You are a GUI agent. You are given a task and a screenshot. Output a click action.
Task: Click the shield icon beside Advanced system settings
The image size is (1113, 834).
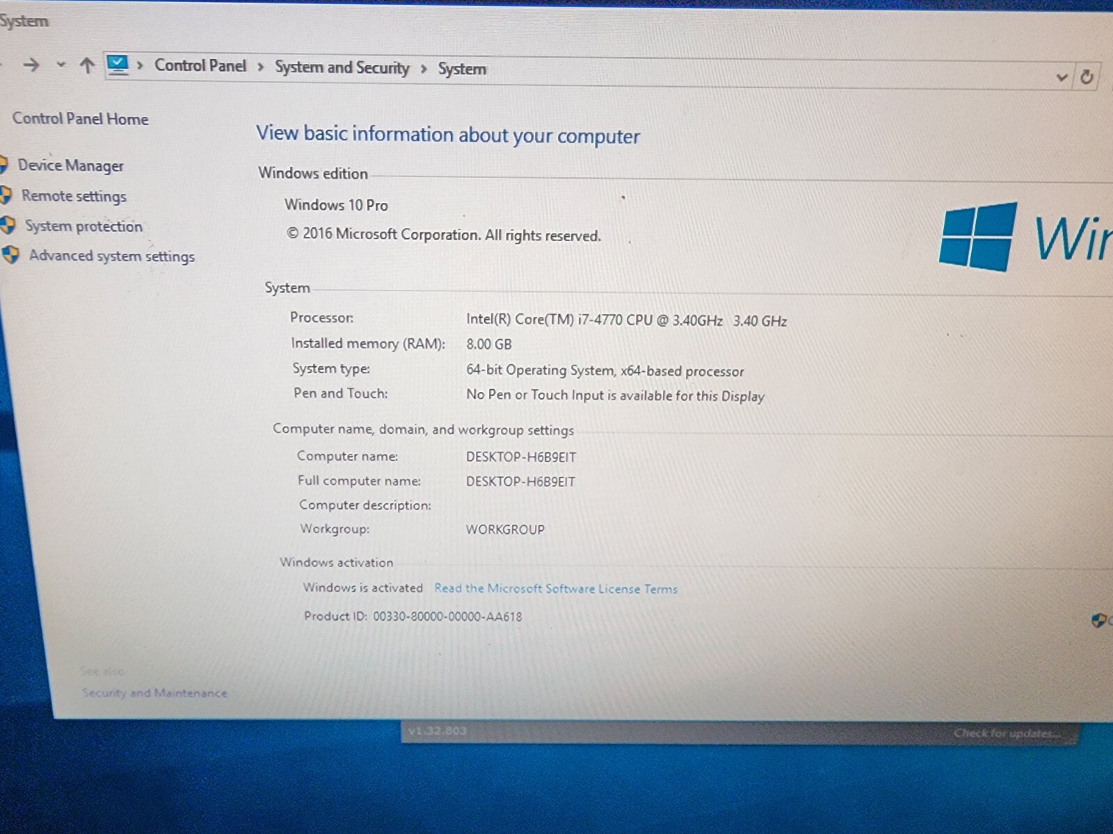[x=11, y=255]
